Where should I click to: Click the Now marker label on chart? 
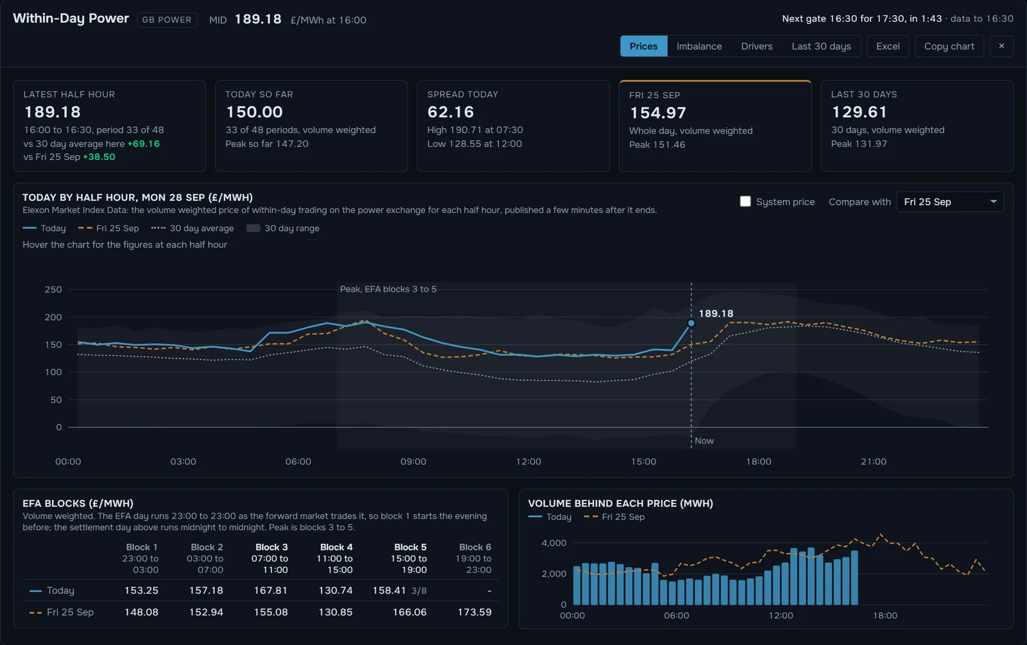pos(704,440)
